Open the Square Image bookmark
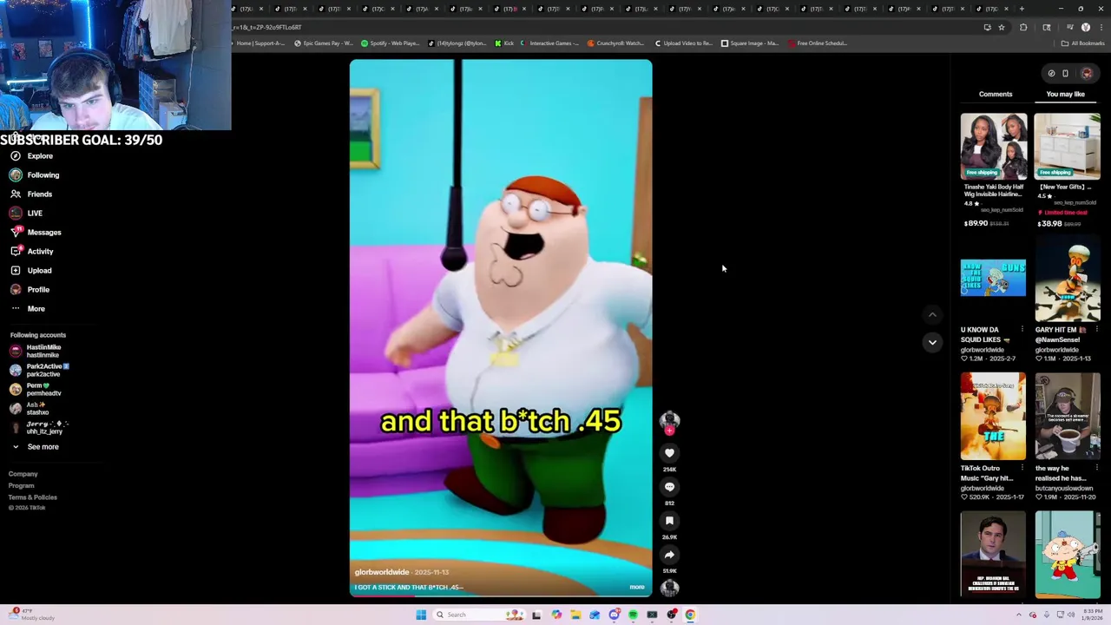Image resolution: width=1111 pixels, height=625 pixels. point(750,43)
